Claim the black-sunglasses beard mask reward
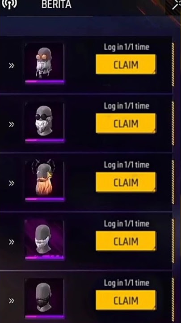Screen dimensions: 181x323 [126, 123]
